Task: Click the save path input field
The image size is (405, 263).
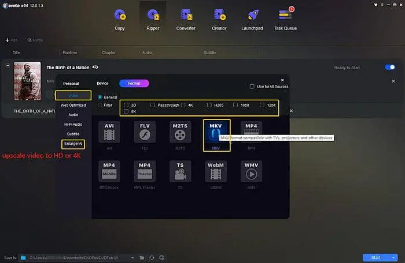Action: click(78, 258)
